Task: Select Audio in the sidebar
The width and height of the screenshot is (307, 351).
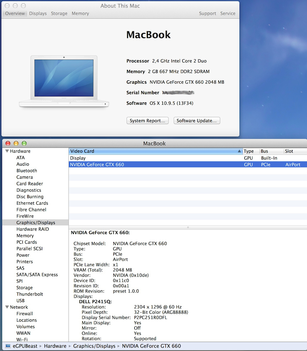Action: 23,164
